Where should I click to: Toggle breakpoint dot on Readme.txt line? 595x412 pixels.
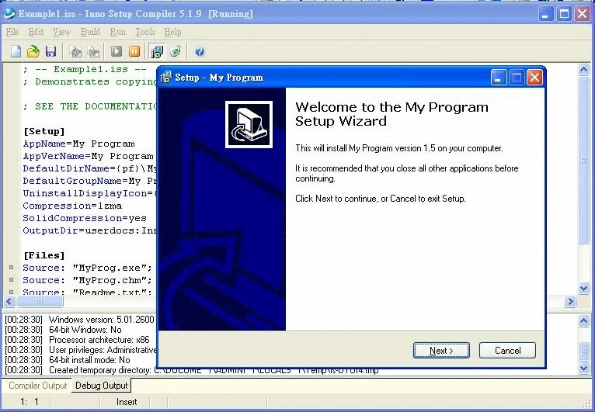[x=12, y=292]
